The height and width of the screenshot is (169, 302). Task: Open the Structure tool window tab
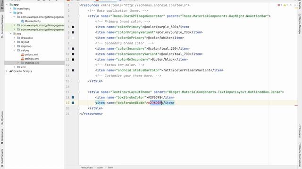click(2, 118)
